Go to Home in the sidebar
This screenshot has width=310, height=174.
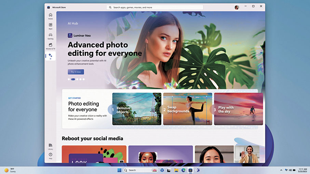(50, 16)
